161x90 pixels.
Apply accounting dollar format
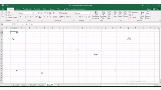click(x=76, y=17)
